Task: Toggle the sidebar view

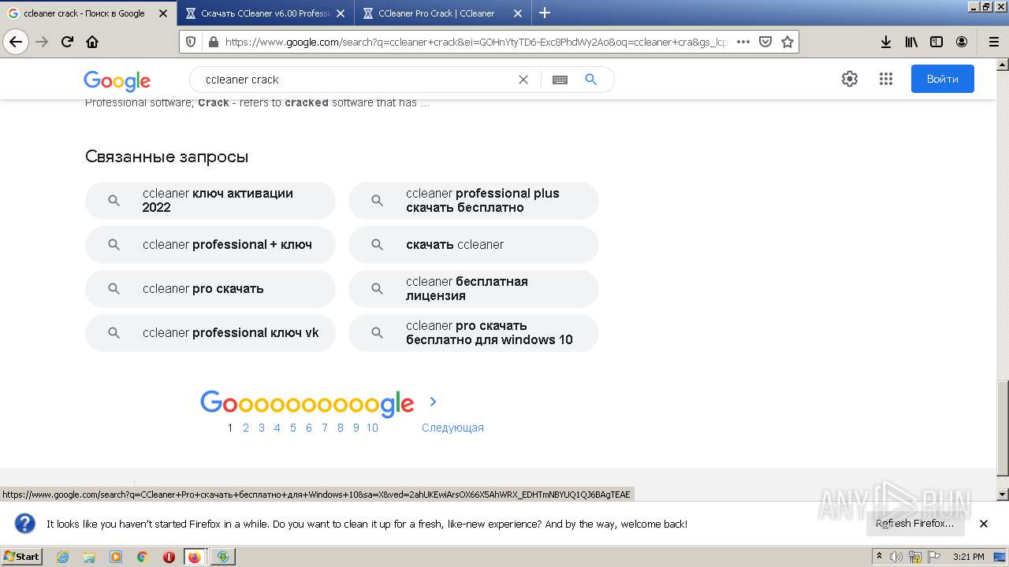Action: [936, 42]
